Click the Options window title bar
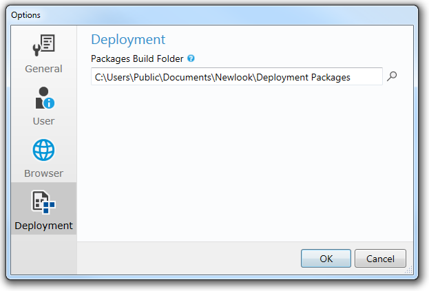This screenshot has height=291, width=429. click(x=207, y=14)
